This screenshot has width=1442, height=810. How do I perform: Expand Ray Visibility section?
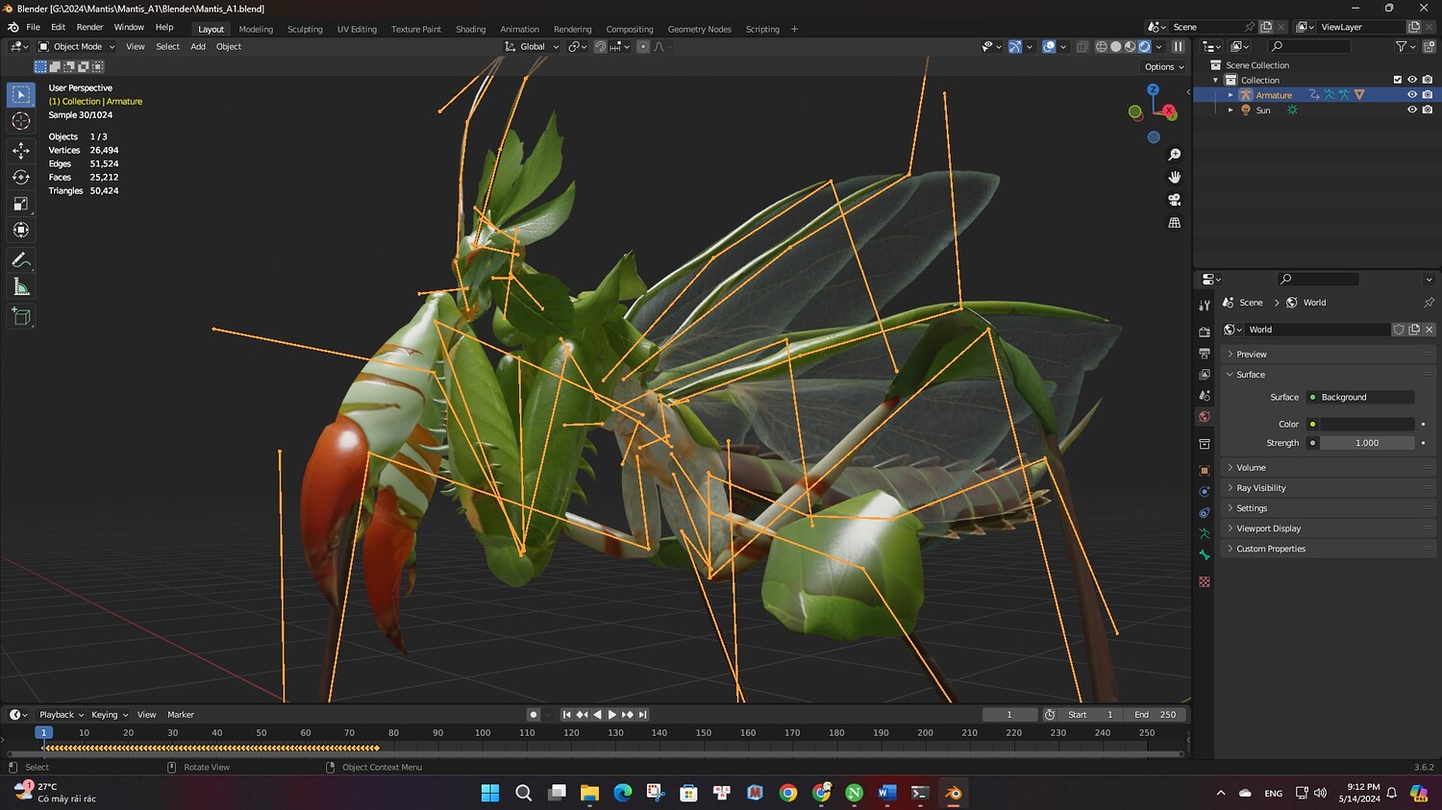(x=1260, y=488)
